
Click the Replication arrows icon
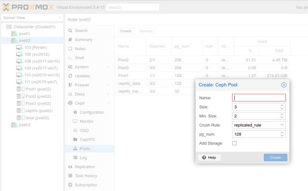pos(70,166)
